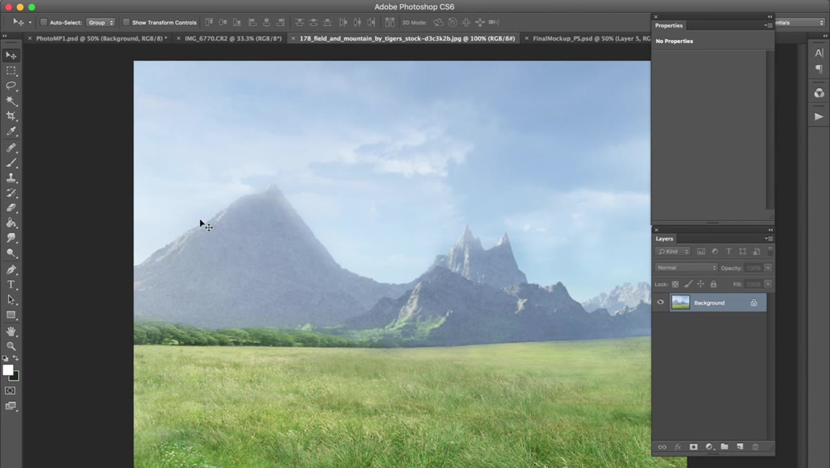Open the Auto-Select Group dropdown
Image resolution: width=830 pixels, height=468 pixels.
click(101, 22)
